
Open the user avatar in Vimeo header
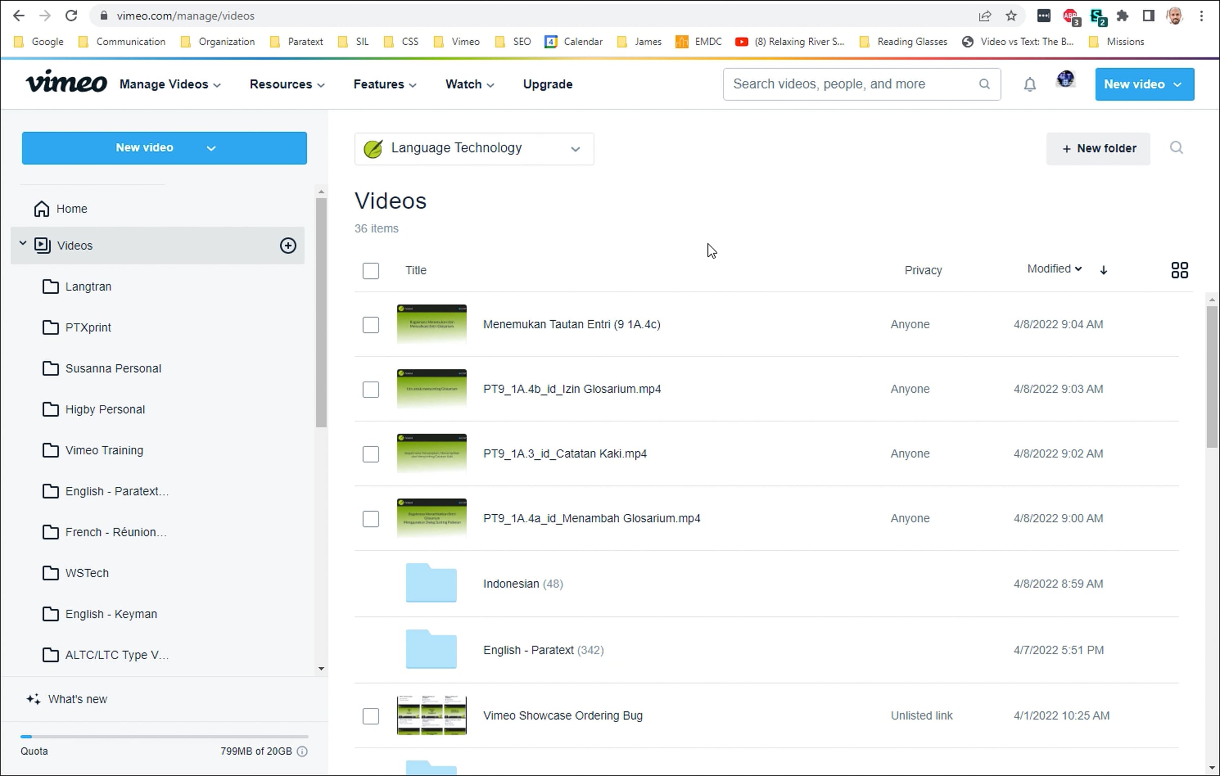click(1065, 79)
